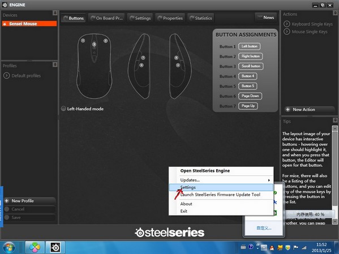
Task: Switch to the Statistics tab
Action: click(x=201, y=18)
